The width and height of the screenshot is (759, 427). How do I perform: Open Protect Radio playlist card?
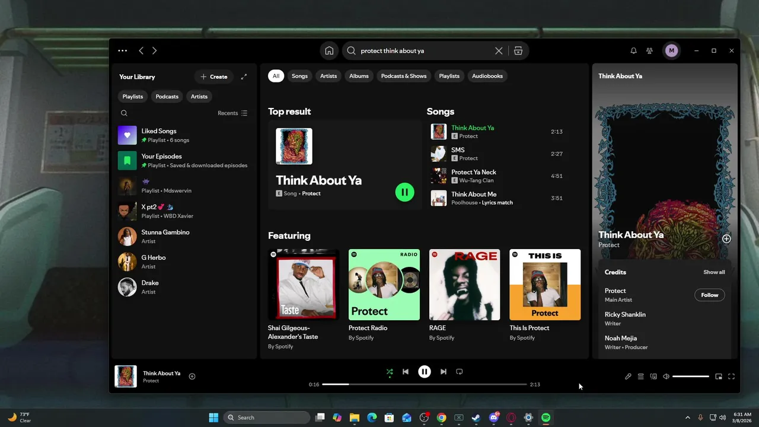384,295
